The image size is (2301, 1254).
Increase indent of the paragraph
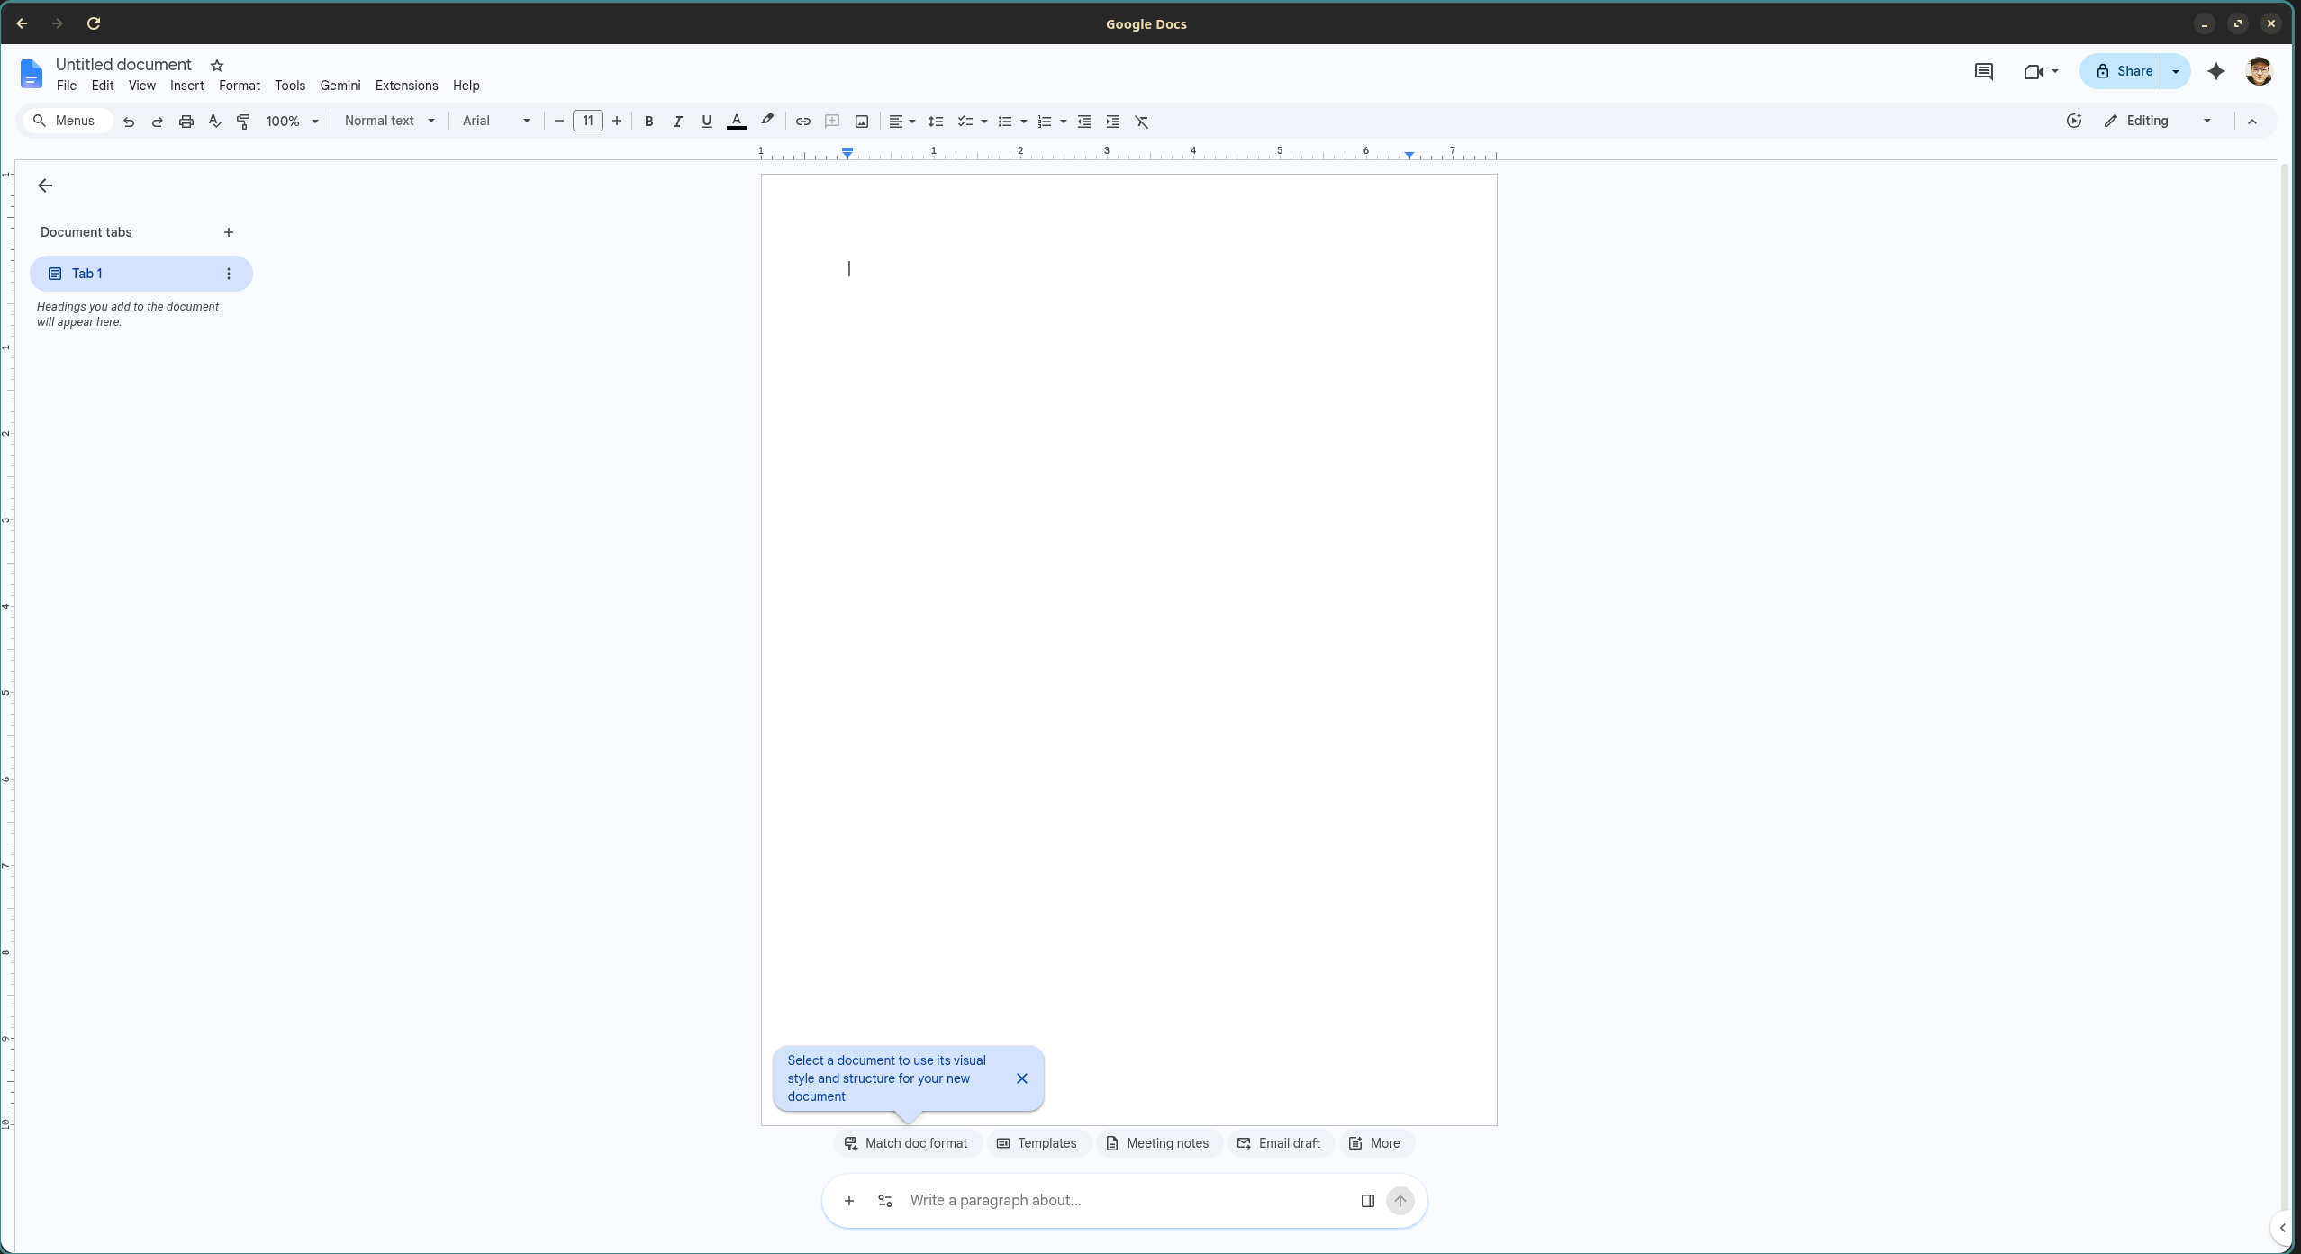[x=1113, y=122]
